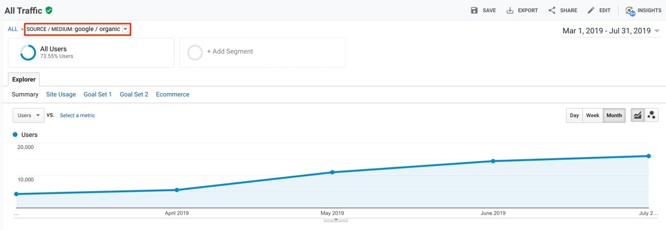Click the July data point on chart
This screenshot has height=230, width=666.
pyautogui.click(x=648, y=156)
